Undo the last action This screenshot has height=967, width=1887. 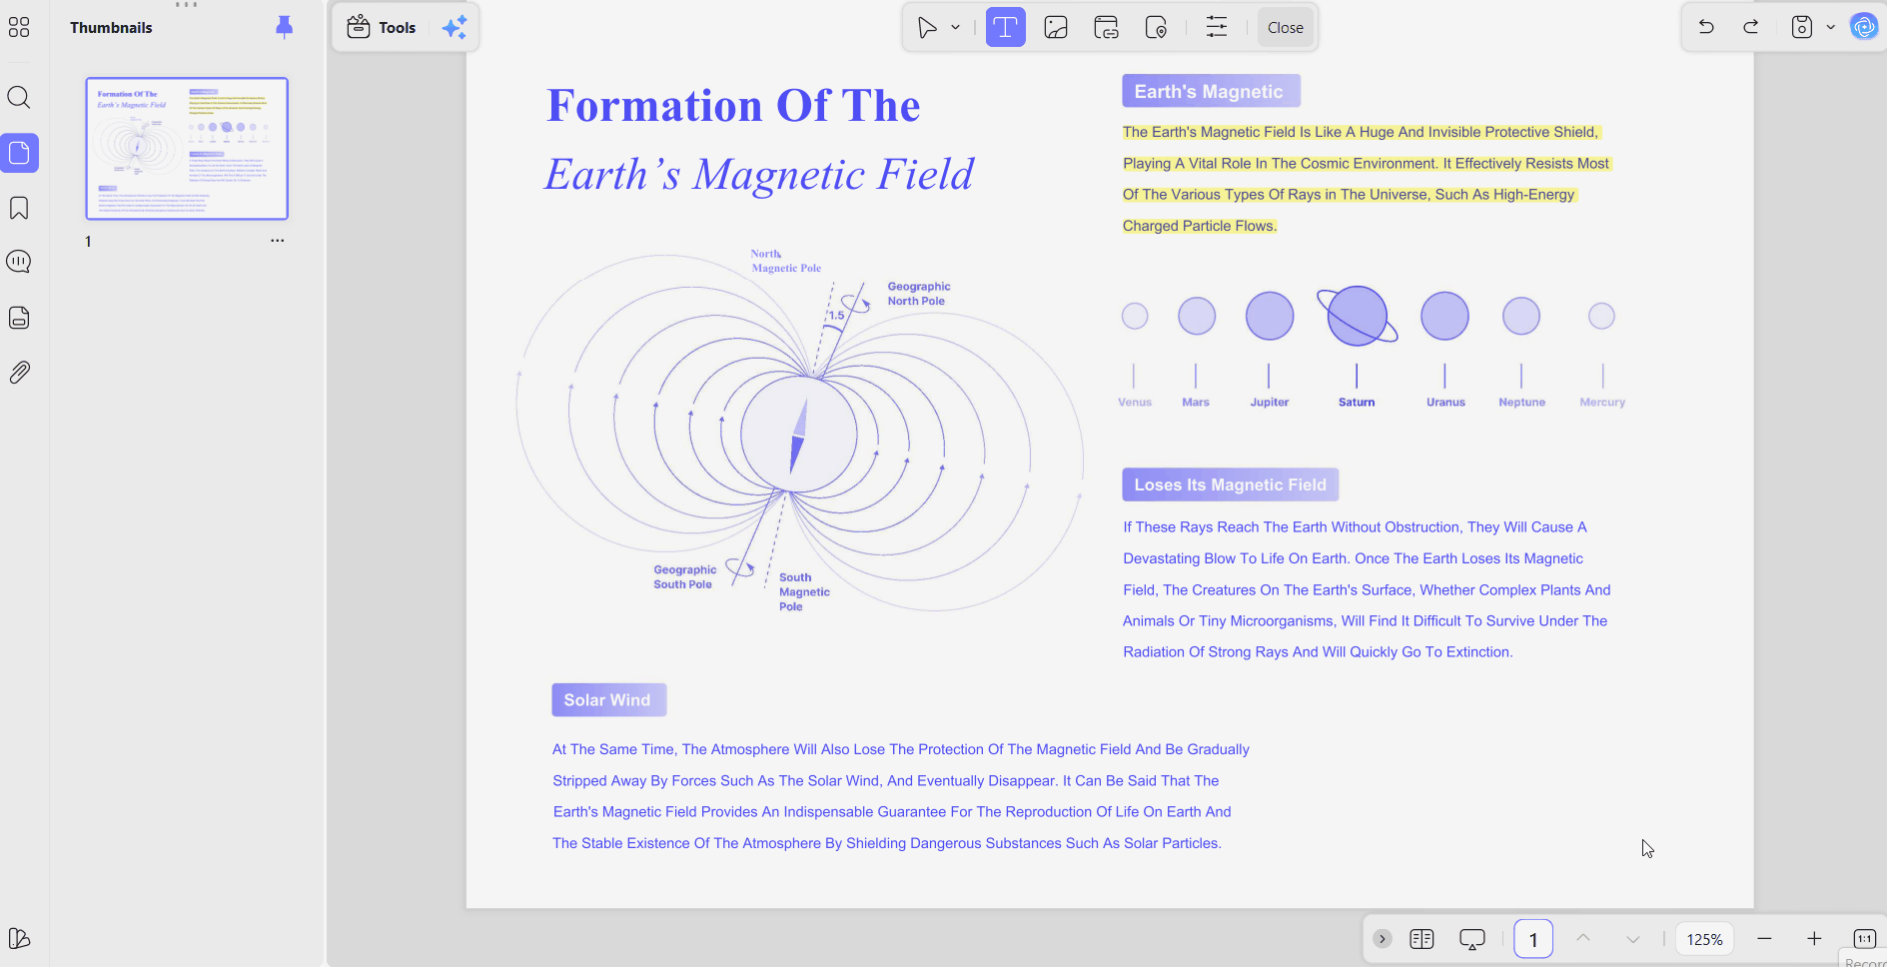coord(1706,27)
